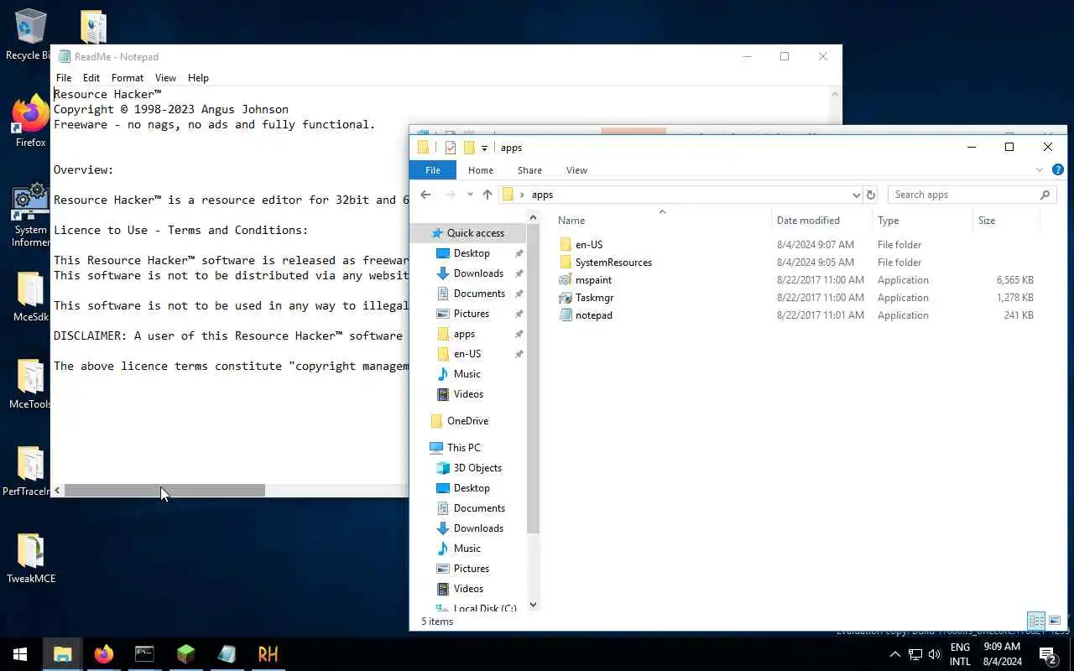
Task: Open Notepad View menu
Action: pos(165,78)
